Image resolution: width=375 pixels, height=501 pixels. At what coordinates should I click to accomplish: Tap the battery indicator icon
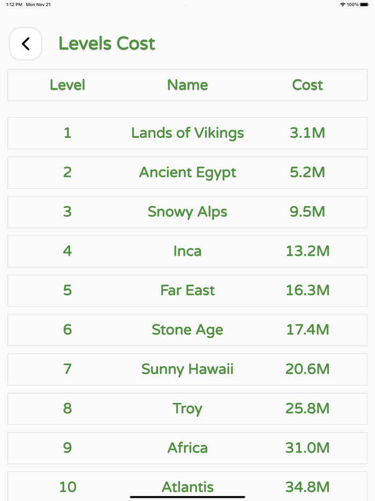point(364,4)
